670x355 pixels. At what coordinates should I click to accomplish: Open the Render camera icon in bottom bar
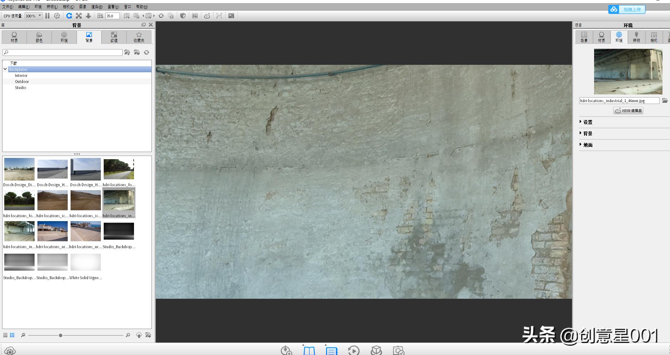pyautogui.click(x=398, y=351)
